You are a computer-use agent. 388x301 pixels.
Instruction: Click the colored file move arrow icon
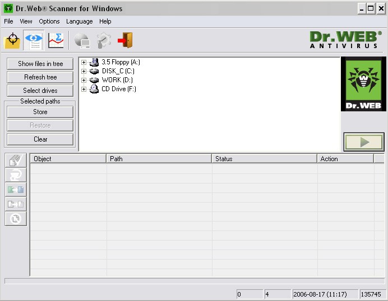pos(16,190)
